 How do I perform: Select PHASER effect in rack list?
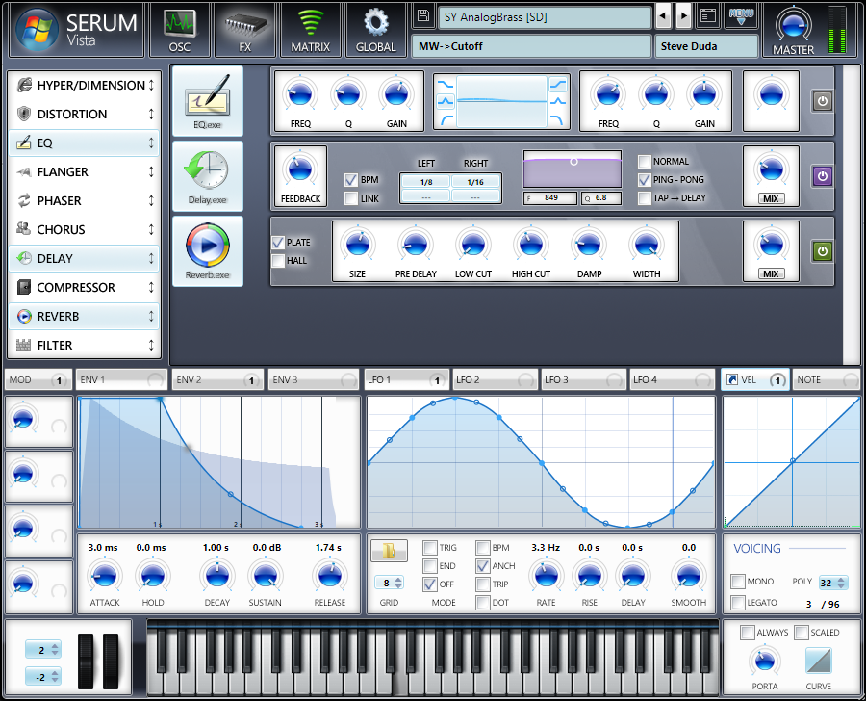(85, 200)
